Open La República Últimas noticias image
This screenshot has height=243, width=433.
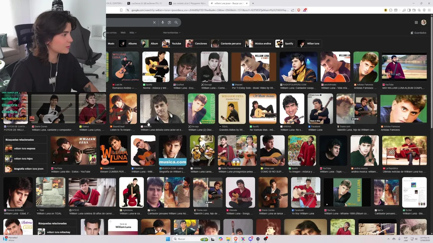pyautogui.click(x=404, y=150)
